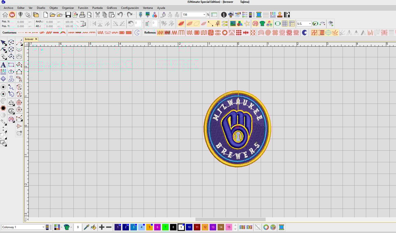Cut the selection with scissors

[98, 15]
